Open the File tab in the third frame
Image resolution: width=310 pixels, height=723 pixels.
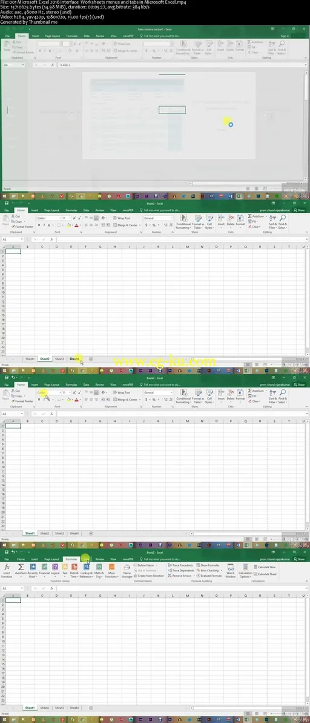point(7,385)
